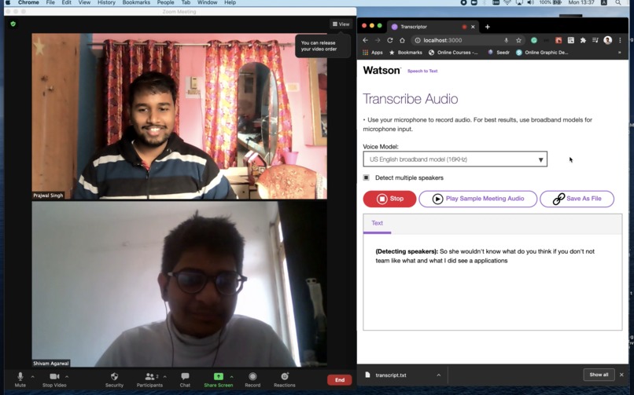Open Chrome app menu in menu bar
The width and height of the screenshot is (634, 395).
(28, 2)
